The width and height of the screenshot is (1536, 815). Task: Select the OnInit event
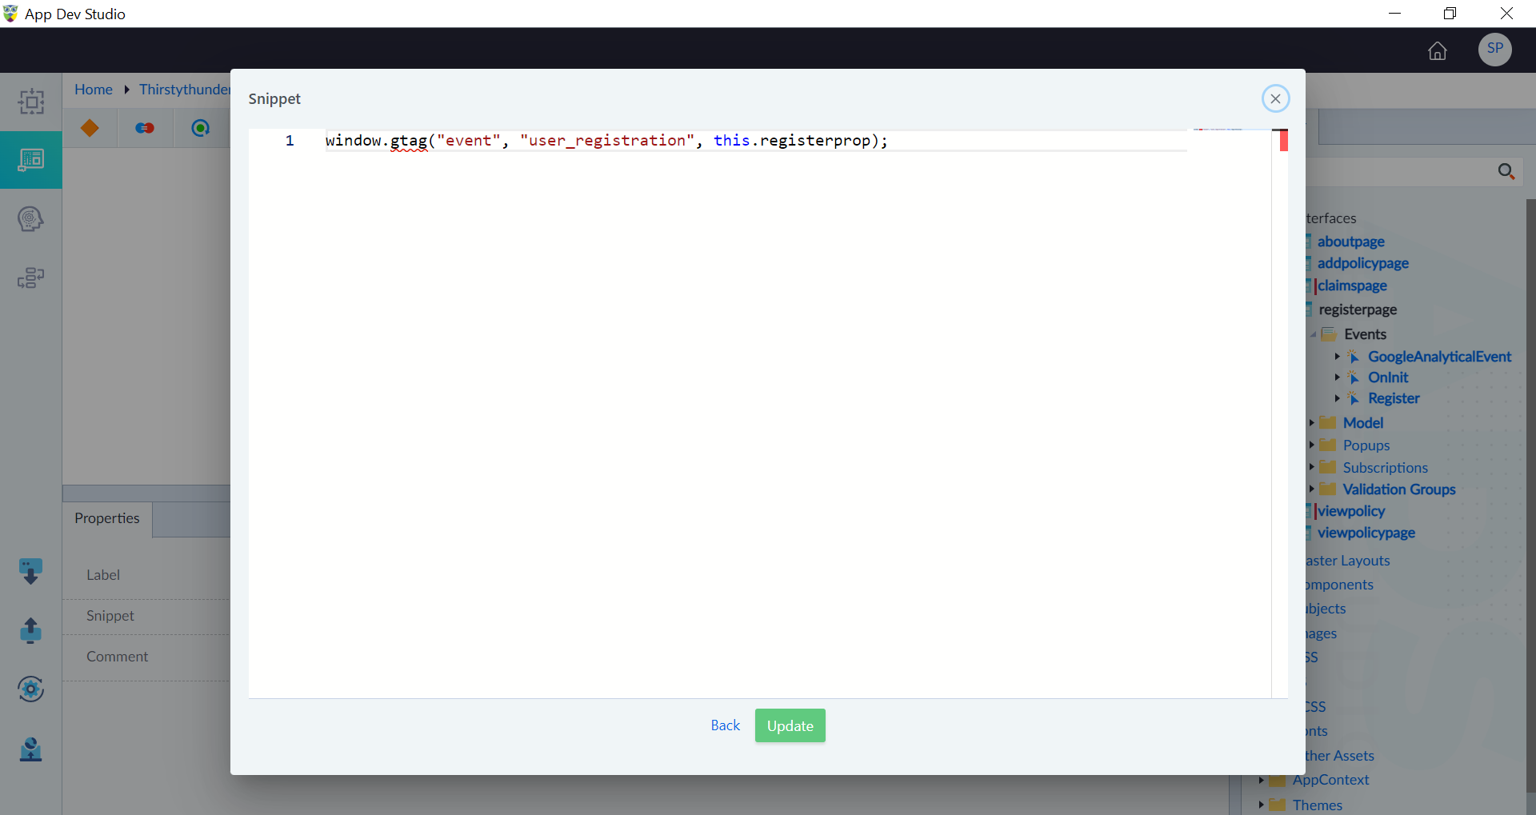1388,378
